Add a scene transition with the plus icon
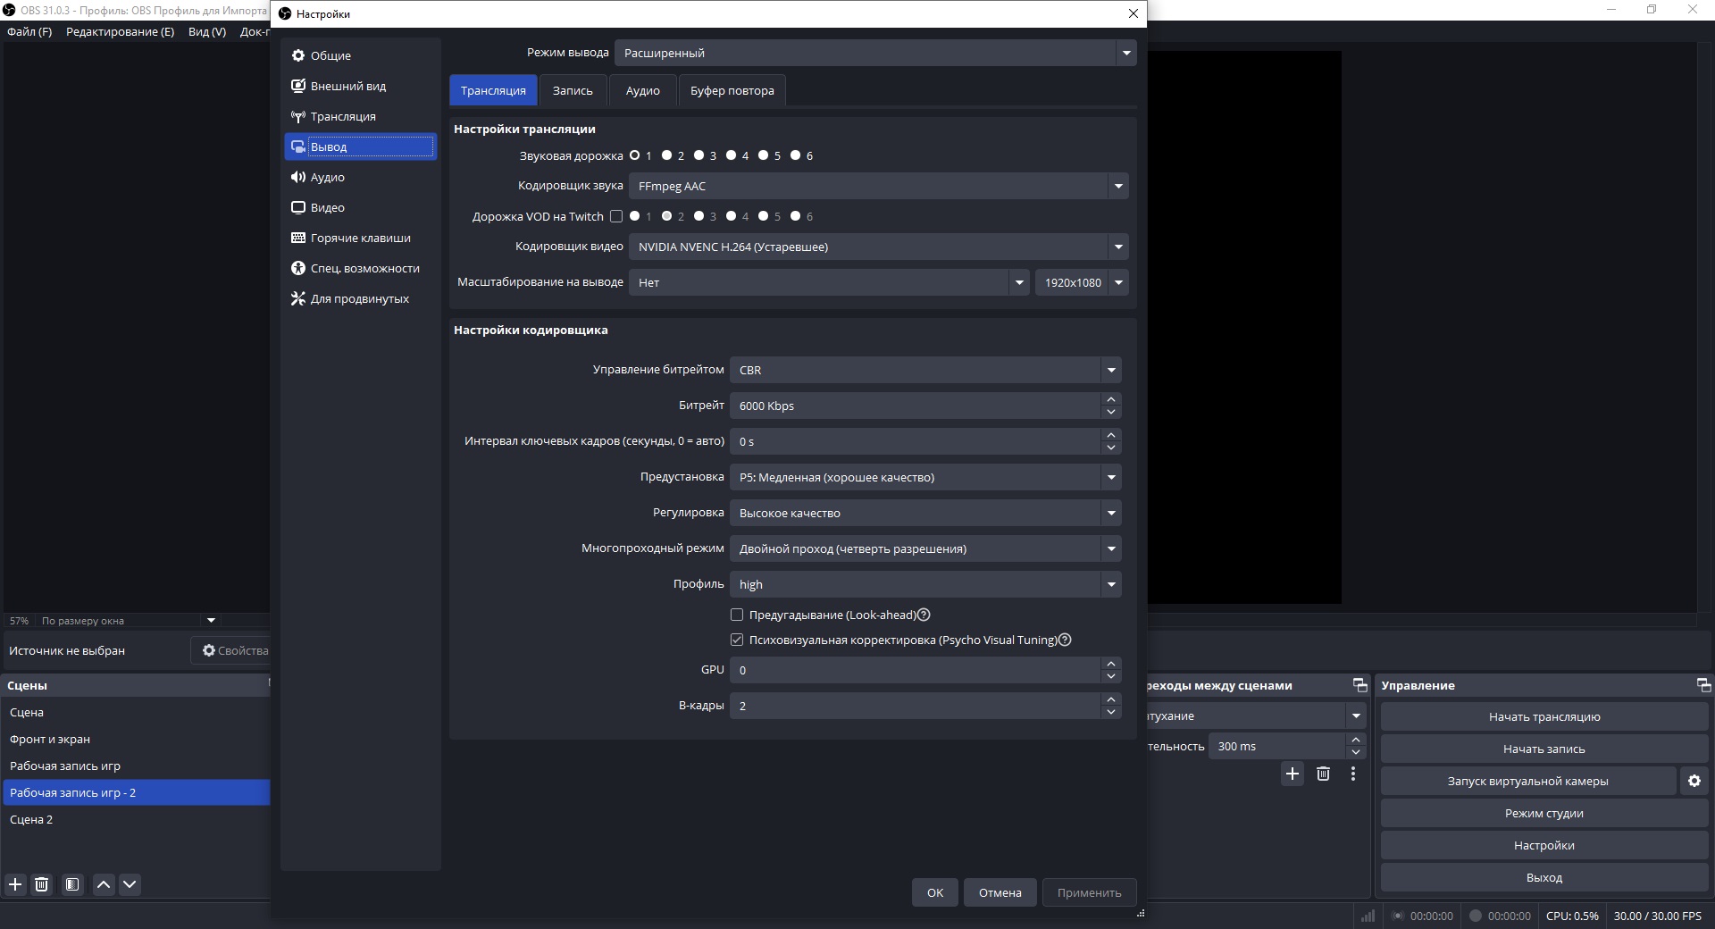The height and width of the screenshot is (929, 1715). 1293,774
